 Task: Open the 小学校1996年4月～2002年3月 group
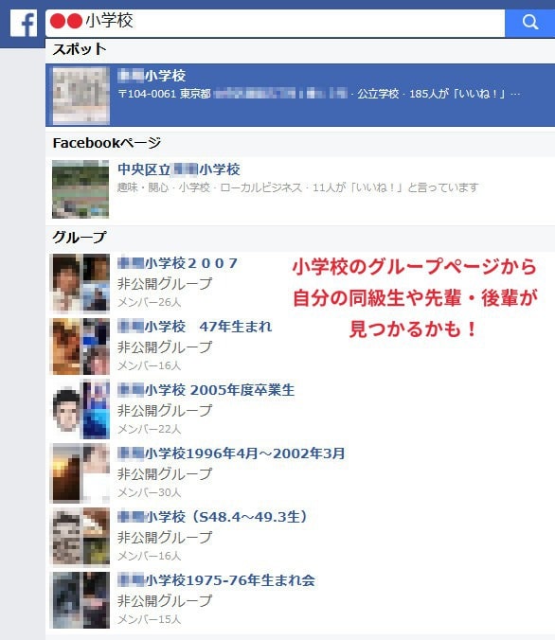coord(231,453)
